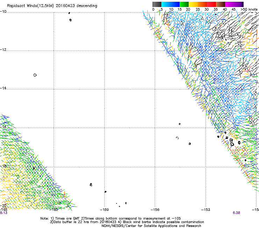Screen dimensions: 259x228
Task: Select the green 15–20 knots legend segment
Action: 184,4
